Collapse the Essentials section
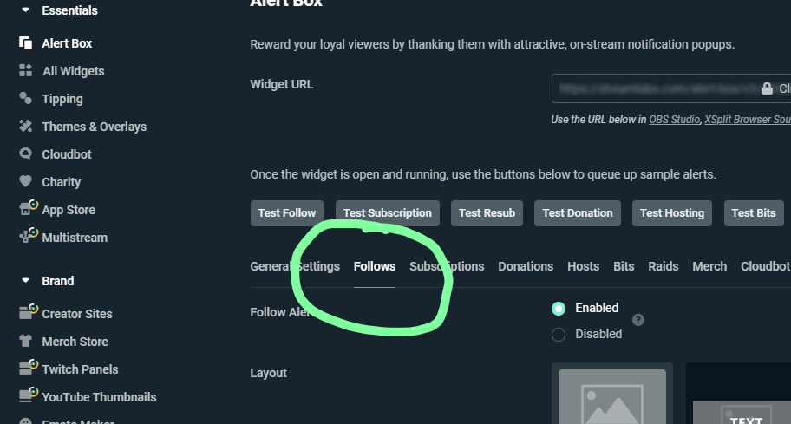 point(25,10)
